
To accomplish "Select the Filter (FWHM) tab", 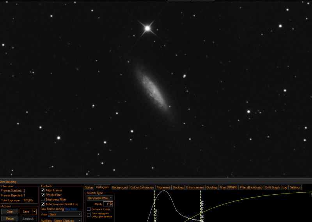I will pos(228,187).
